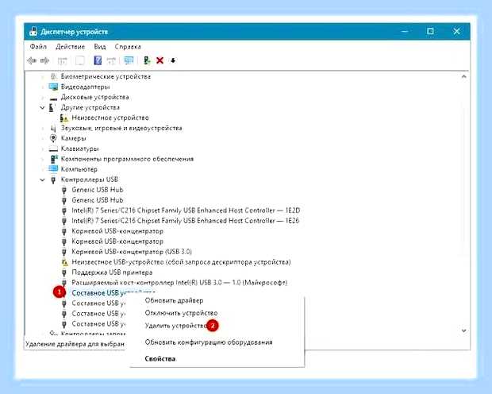
Task: Click the blue Help question-mark icon
Action: [x=98, y=60]
